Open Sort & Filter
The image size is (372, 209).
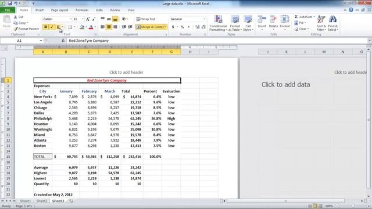coord(321,23)
